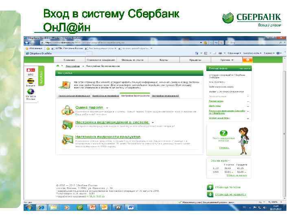Open the Windows Start button

[x=29, y=208]
